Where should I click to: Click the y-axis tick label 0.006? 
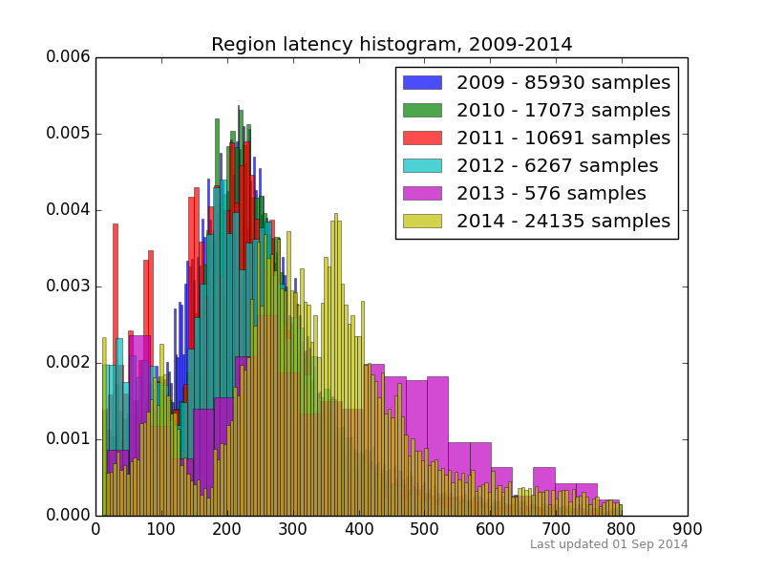click(68, 57)
